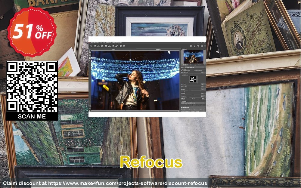
Task: Click the first button under the Presets list
Action: pos(185,105)
